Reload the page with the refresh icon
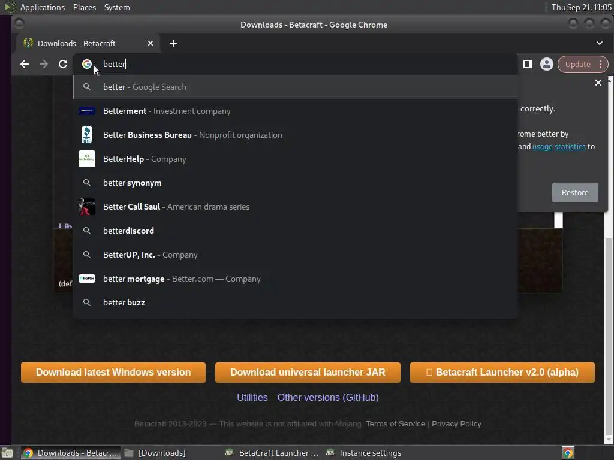Screen dimensions: 614x460 coord(62,64)
